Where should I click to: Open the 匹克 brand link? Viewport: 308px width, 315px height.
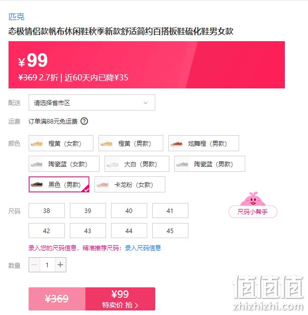[x=16, y=17]
